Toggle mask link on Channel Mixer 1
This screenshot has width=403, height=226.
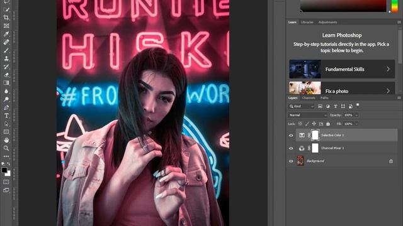[309, 148]
